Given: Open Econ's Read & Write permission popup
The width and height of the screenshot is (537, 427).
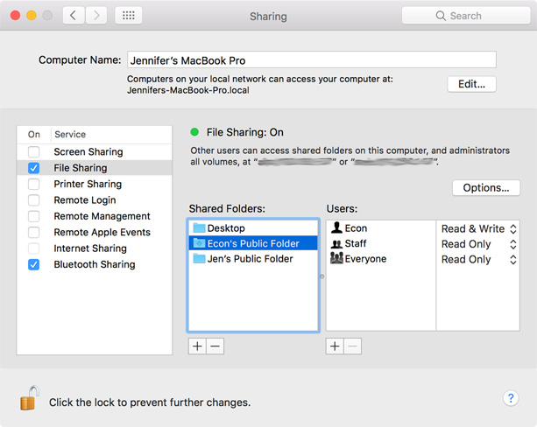Looking at the screenshot, I should [479, 228].
